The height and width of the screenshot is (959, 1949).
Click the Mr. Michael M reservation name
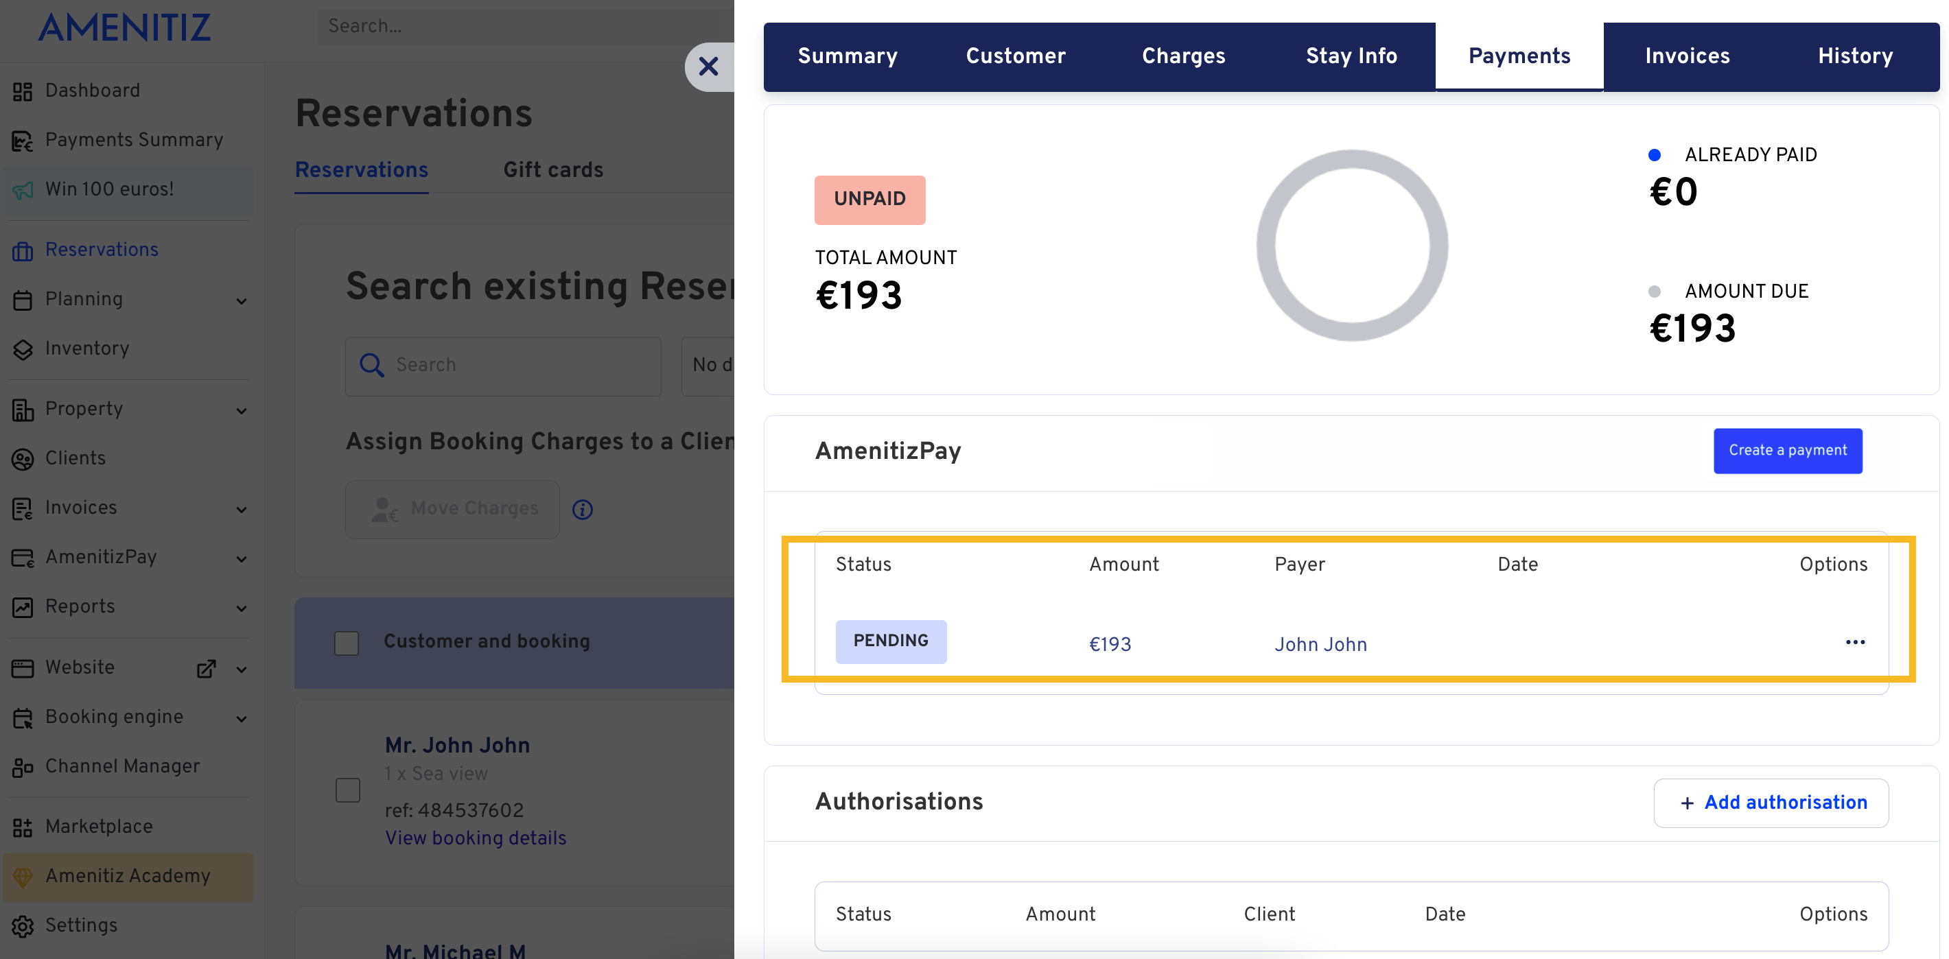click(456, 950)
